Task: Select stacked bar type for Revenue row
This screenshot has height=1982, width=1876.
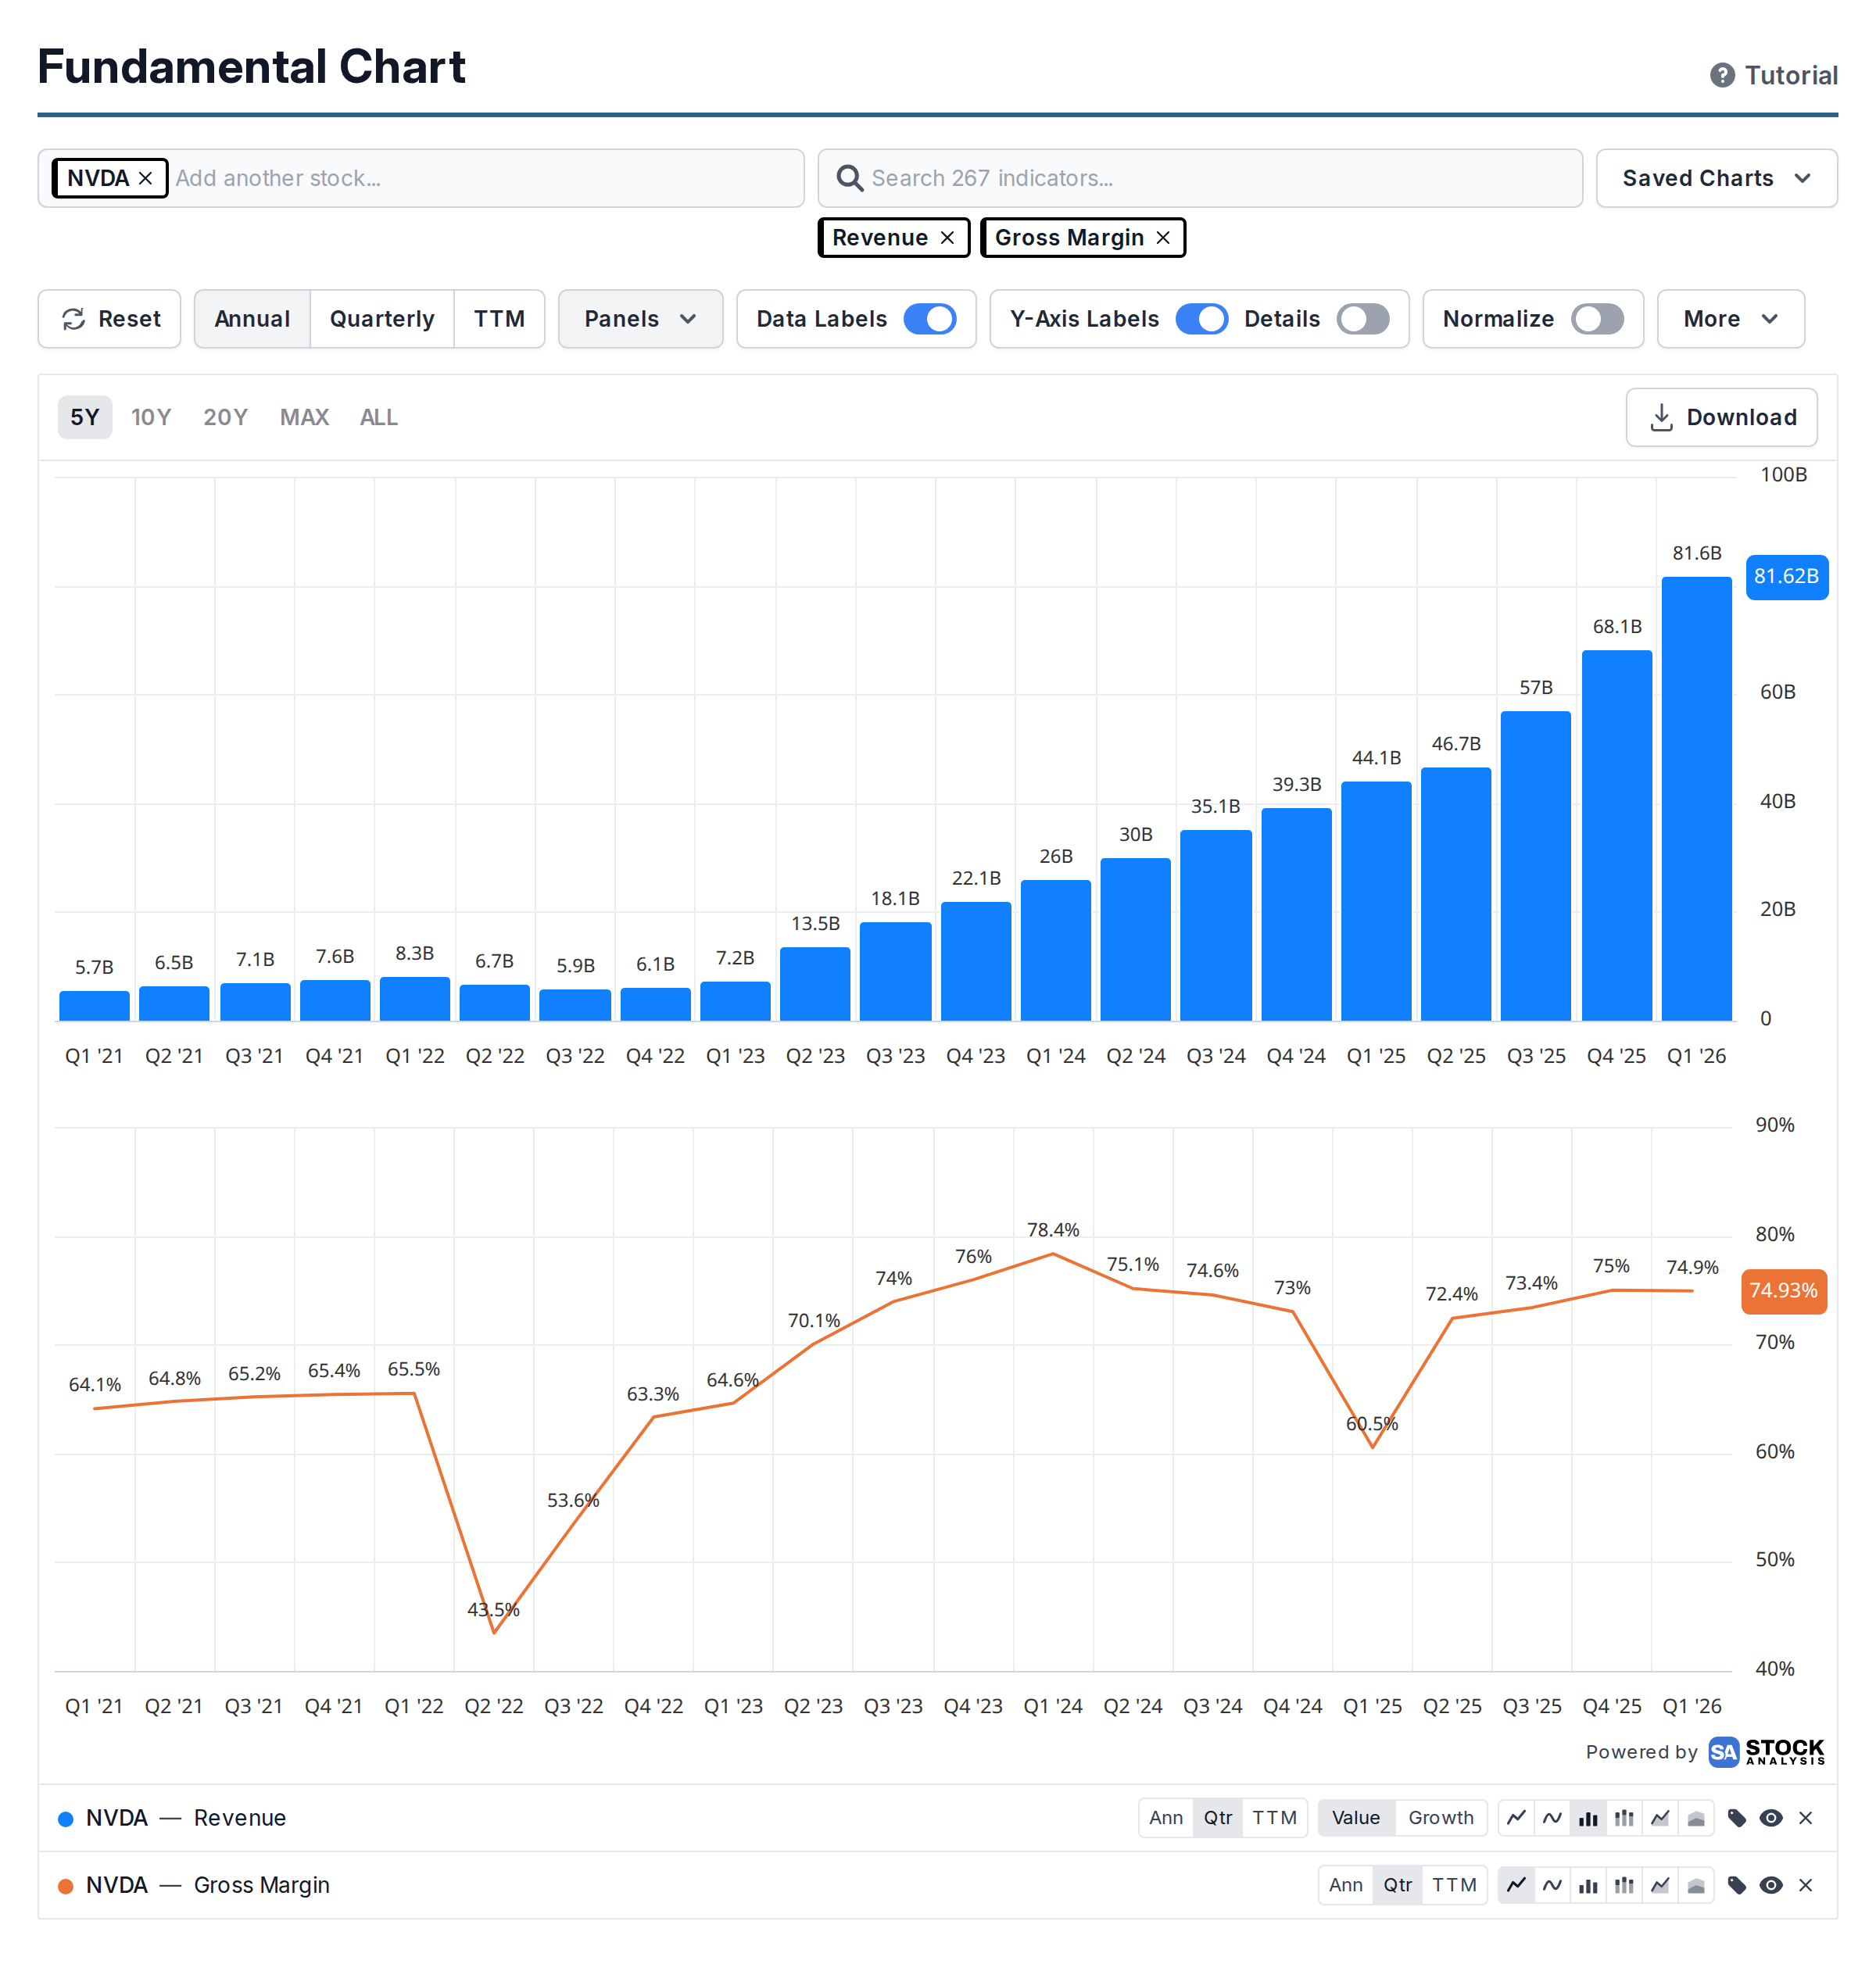Action: [1624, 1818]
